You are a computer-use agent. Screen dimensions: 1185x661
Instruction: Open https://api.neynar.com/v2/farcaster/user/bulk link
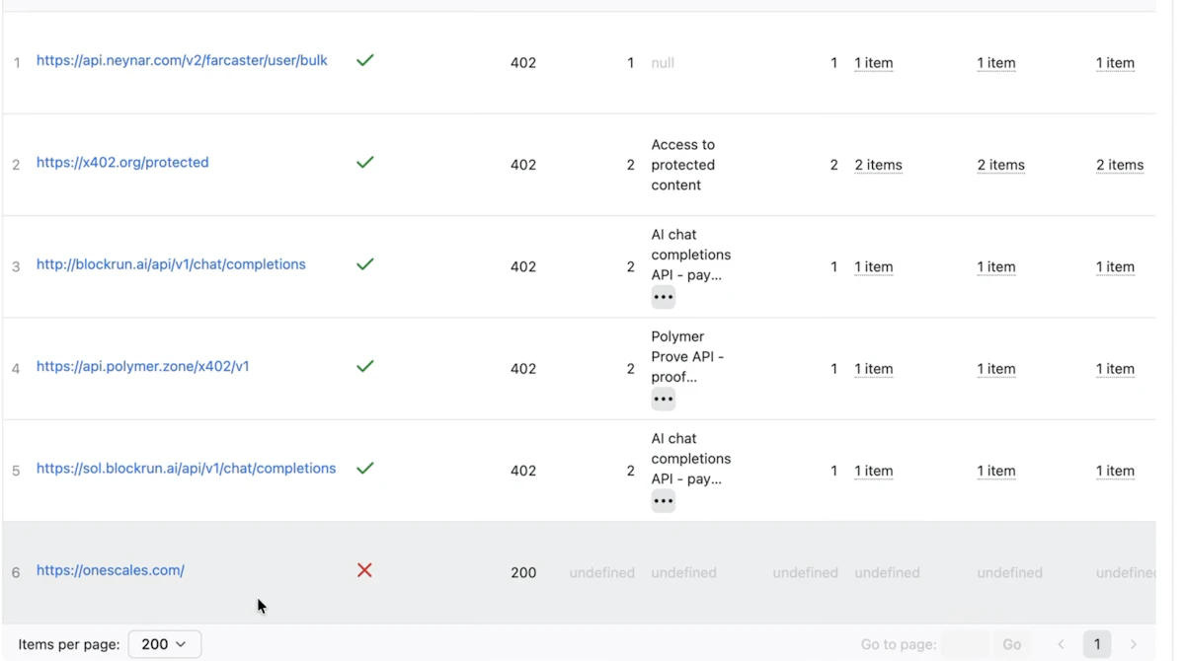(182, 60)
